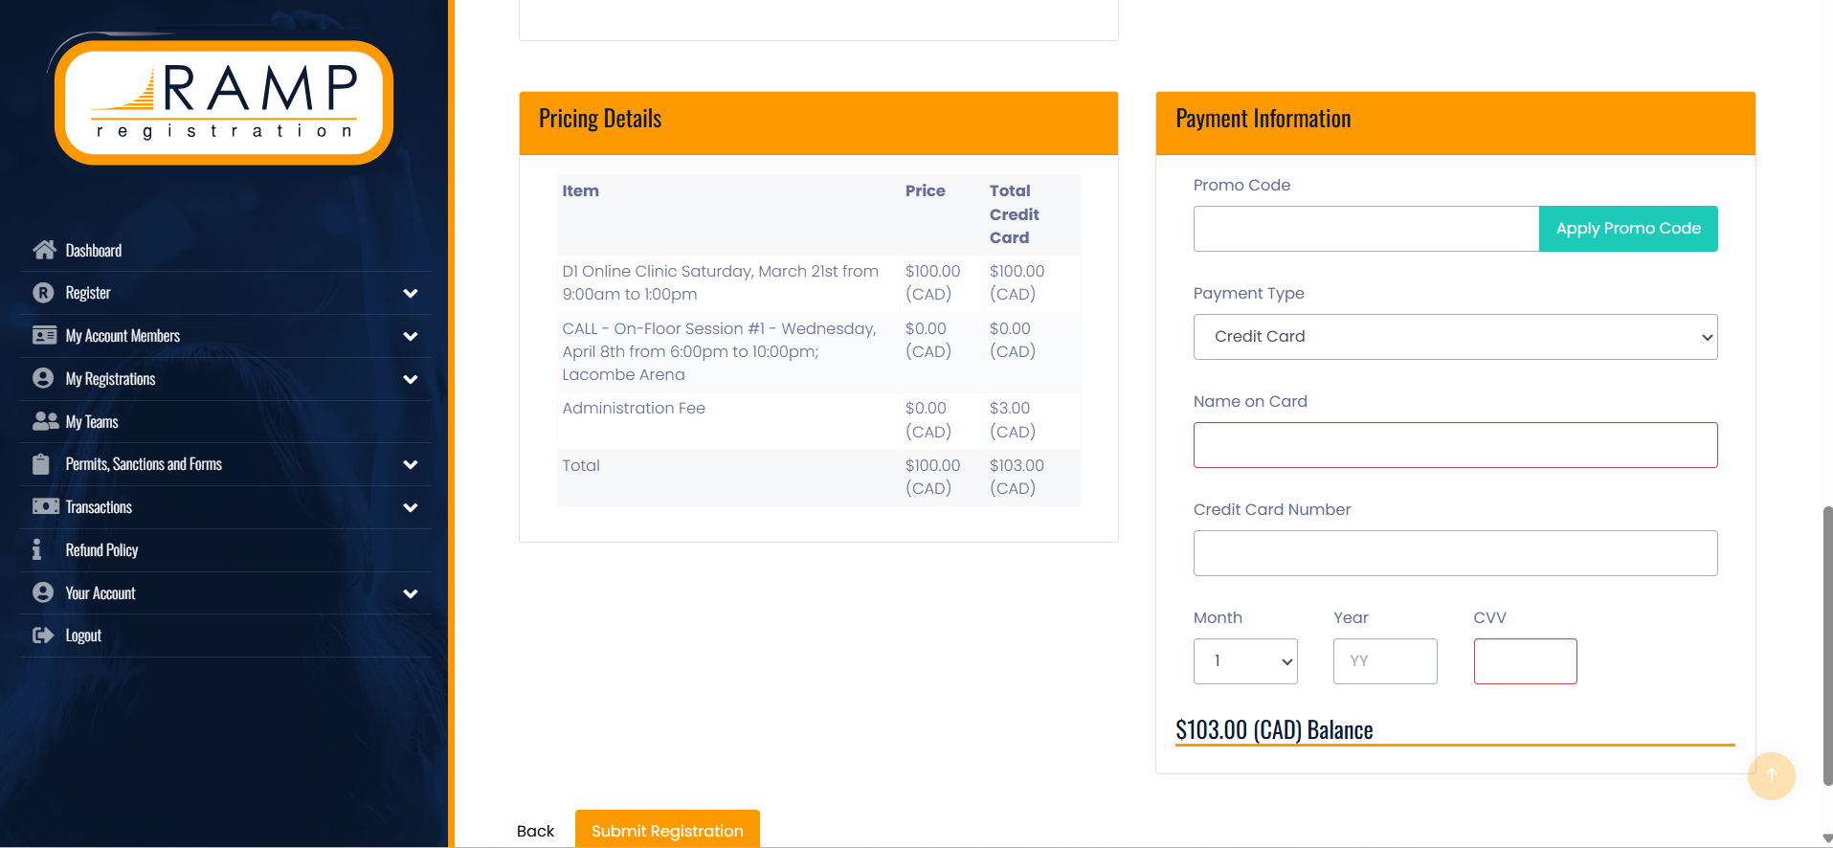
Task: Click Apply Promo Code button
Action: click(1627, 229)
